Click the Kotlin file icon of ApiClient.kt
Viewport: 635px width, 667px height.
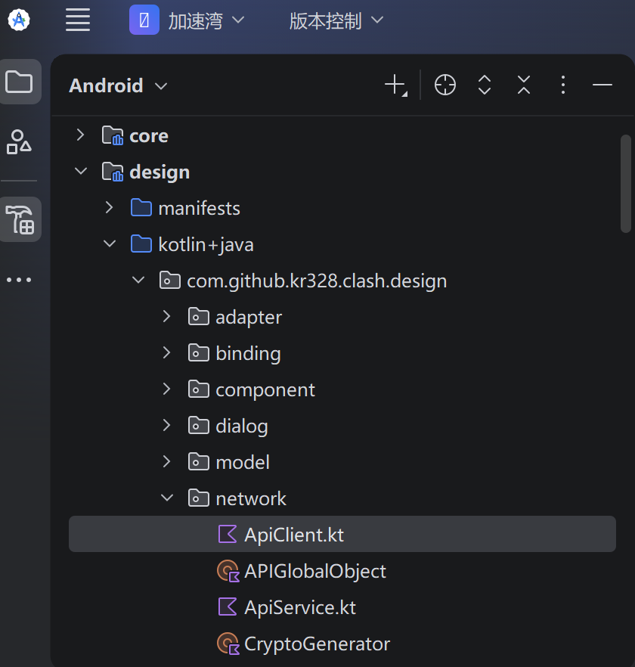pos(227,534)
